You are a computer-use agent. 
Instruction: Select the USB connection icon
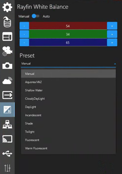7,153
